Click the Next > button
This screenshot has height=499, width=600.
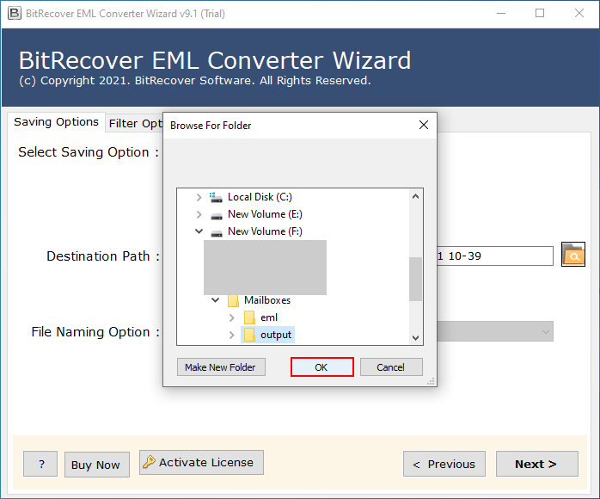[x=536, y=464]
